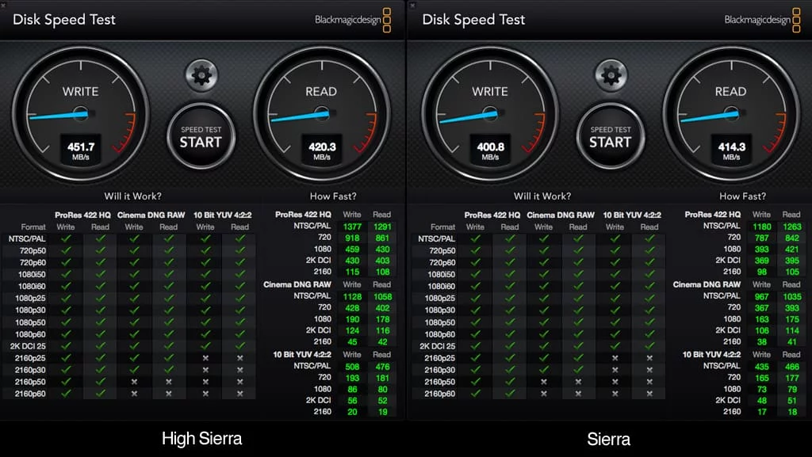812x457 pixels.
Task: Click the 165 10 Bit YUV 720 write value
Action: point(762,378)
